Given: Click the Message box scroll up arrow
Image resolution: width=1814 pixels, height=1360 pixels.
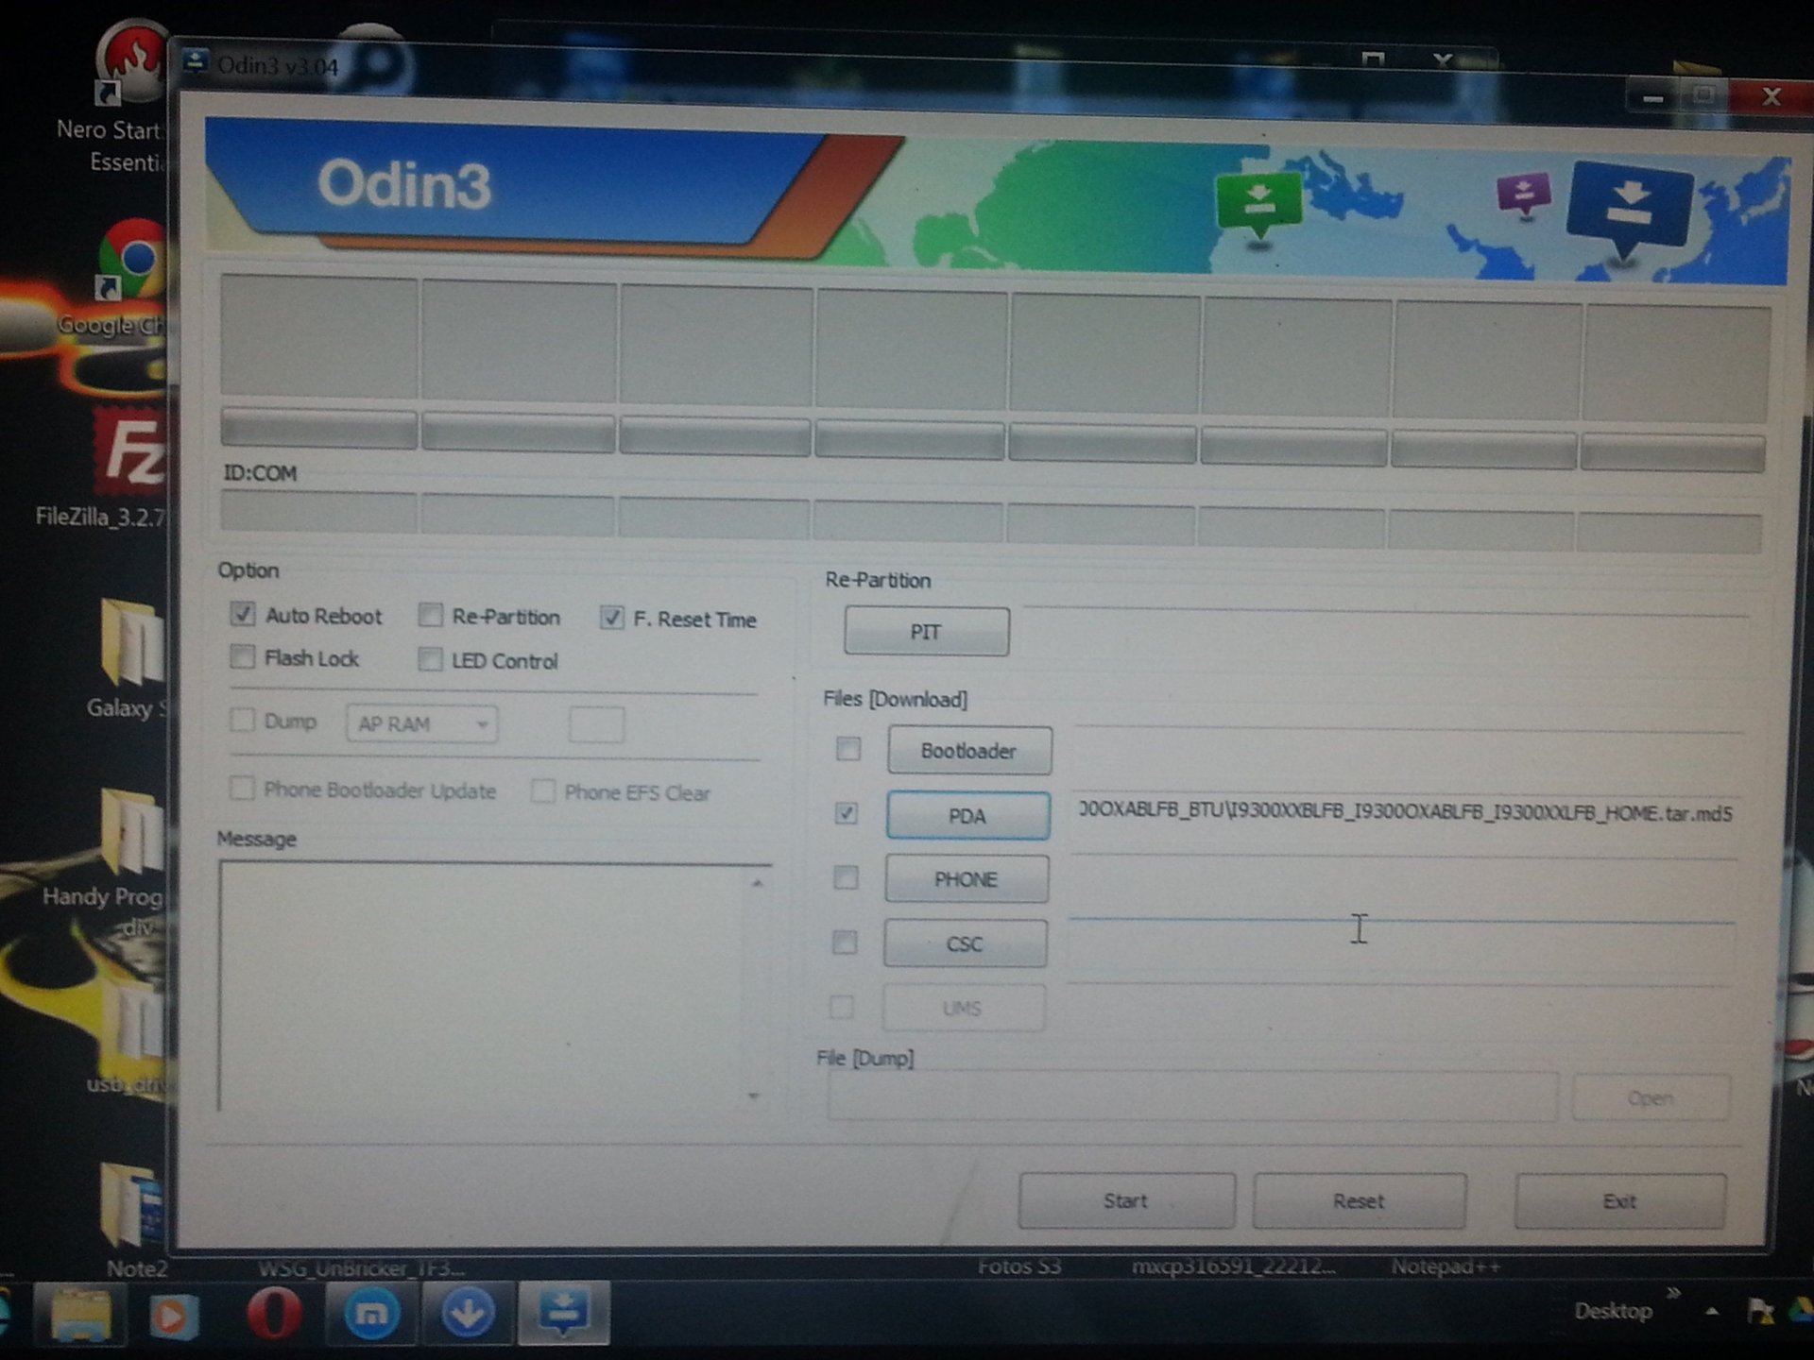Looking at the screenshot, I should pos(757,883).
